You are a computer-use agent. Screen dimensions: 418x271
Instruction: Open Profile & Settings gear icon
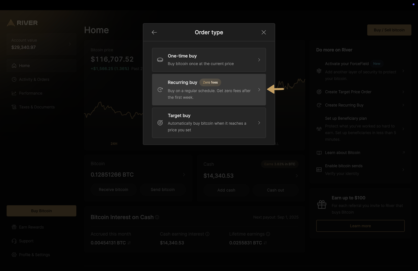point(14,255)
